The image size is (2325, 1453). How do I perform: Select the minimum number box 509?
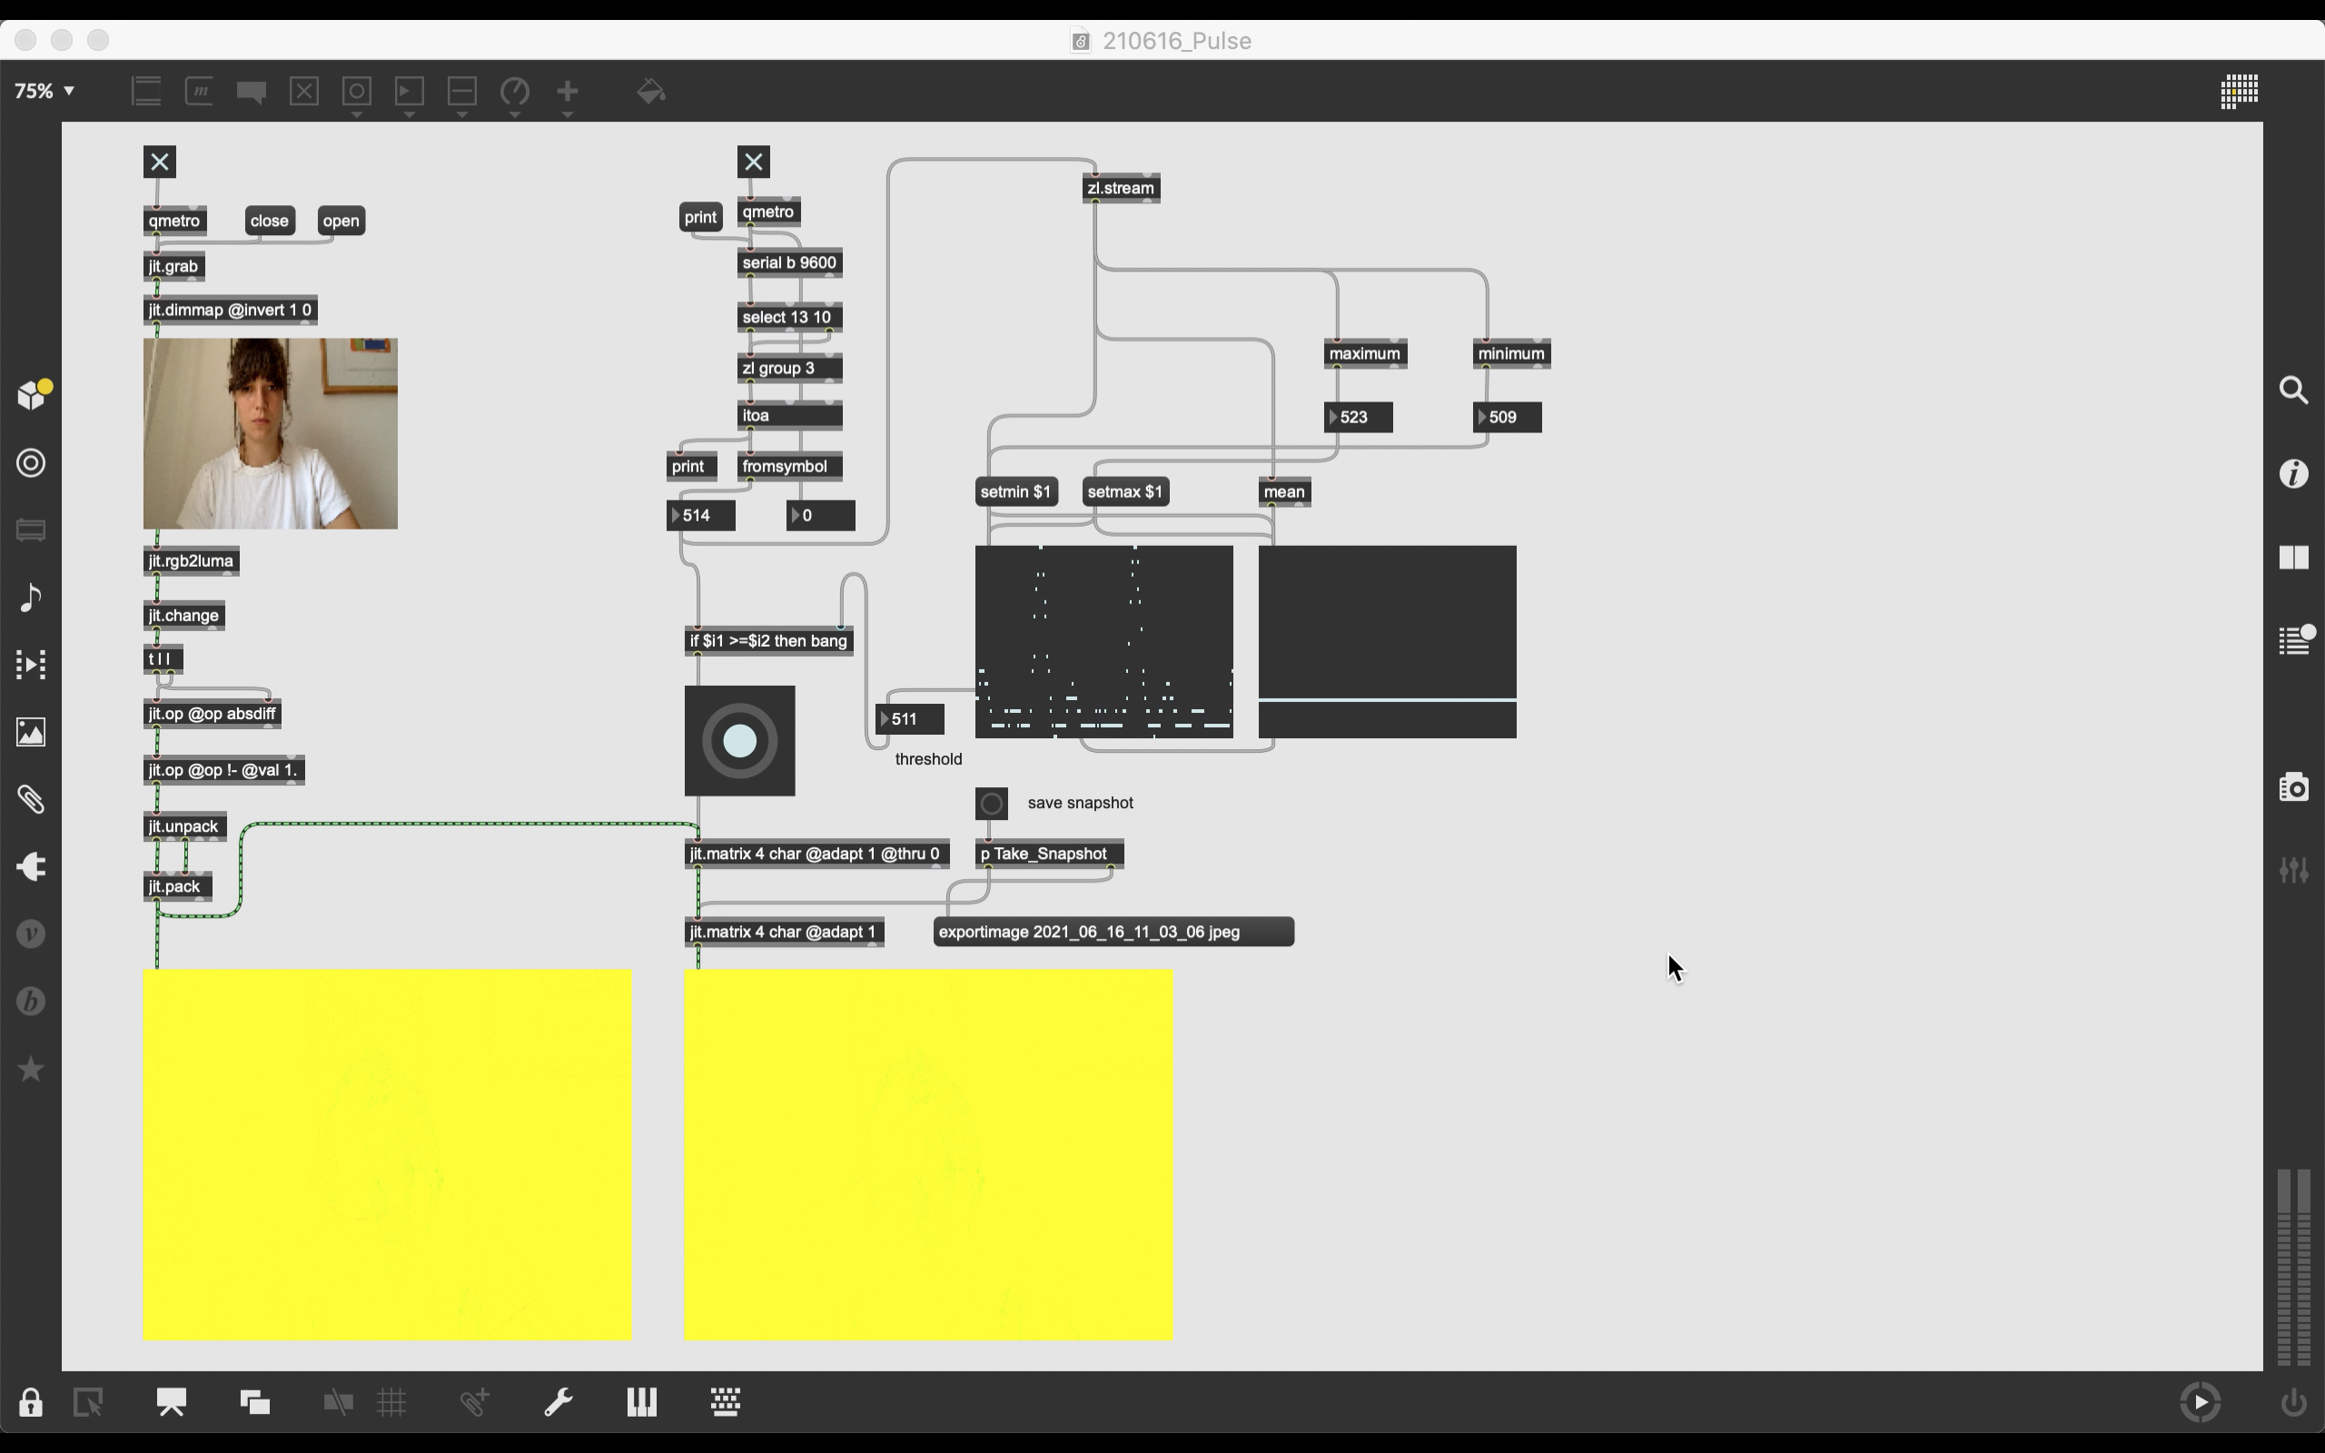(1508, 417)
